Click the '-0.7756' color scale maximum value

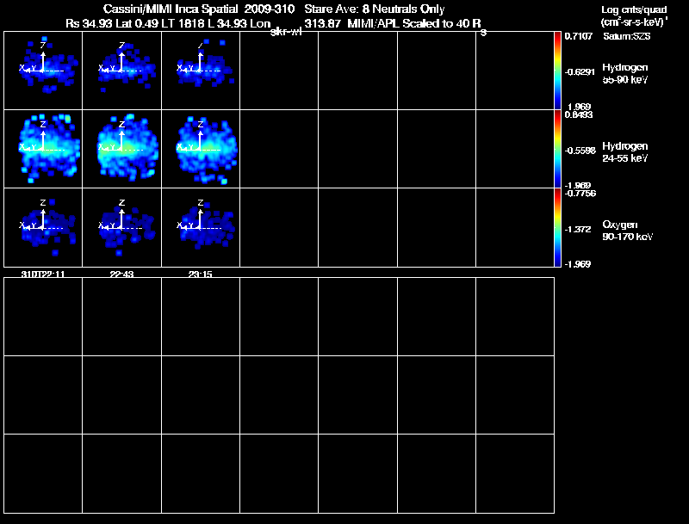[580, 194]
